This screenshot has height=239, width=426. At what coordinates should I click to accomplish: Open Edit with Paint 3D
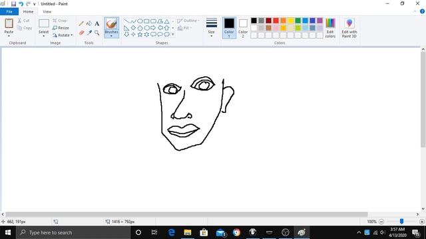pos(349,28)
